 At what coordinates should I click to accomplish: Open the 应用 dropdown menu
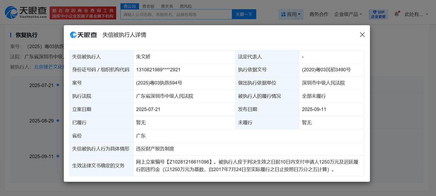click(291, 14)
